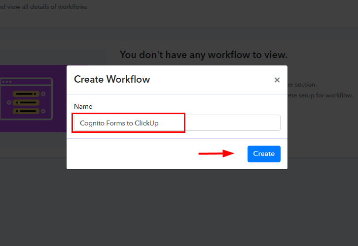Click the red arrow pointing to Create
358x246 pixels.
[x=216, y=154]
